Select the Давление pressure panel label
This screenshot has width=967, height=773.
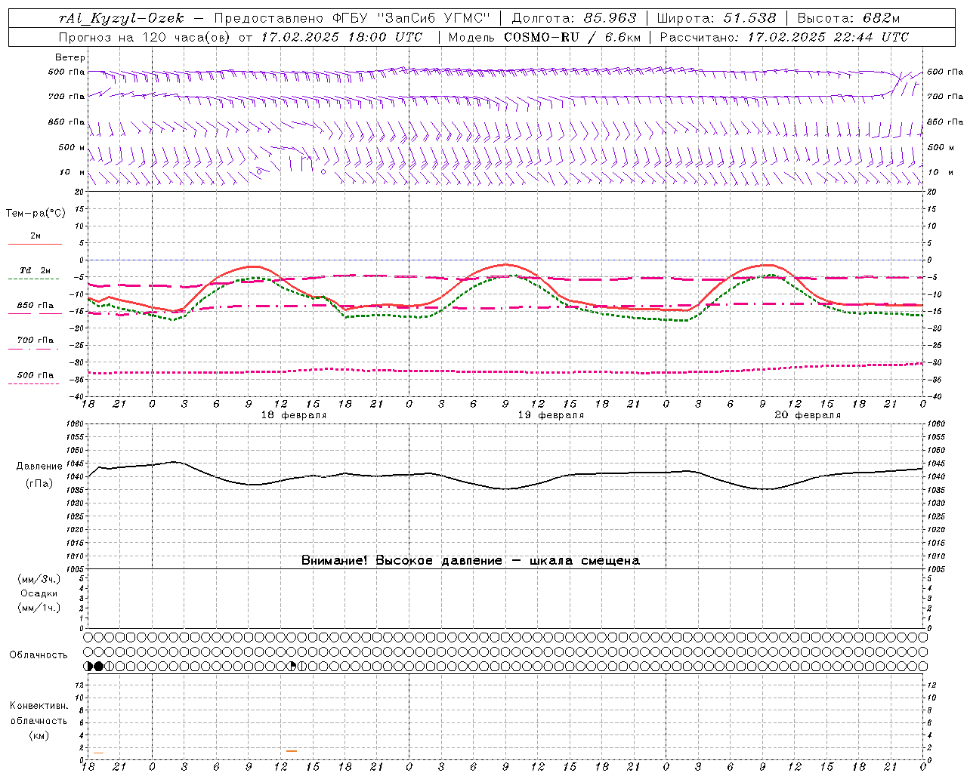39,467
